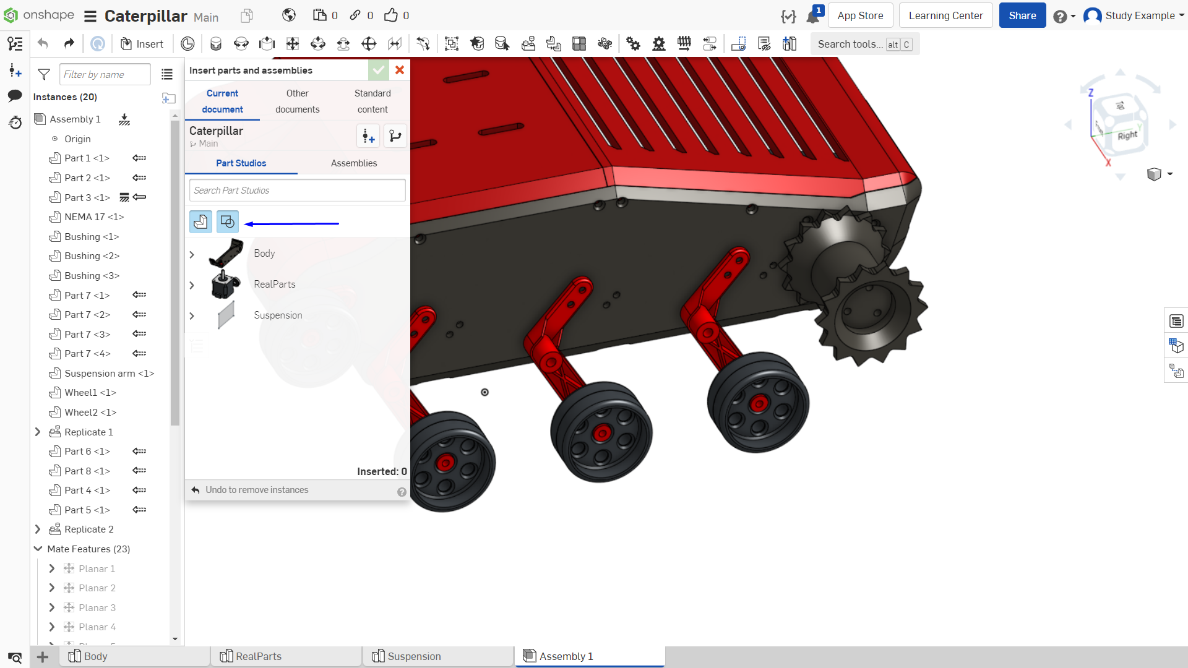Select the Fastened mate tool icon

(216, 44)
